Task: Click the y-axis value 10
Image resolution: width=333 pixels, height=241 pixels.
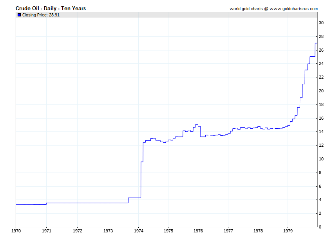Action: pos(321,159)
